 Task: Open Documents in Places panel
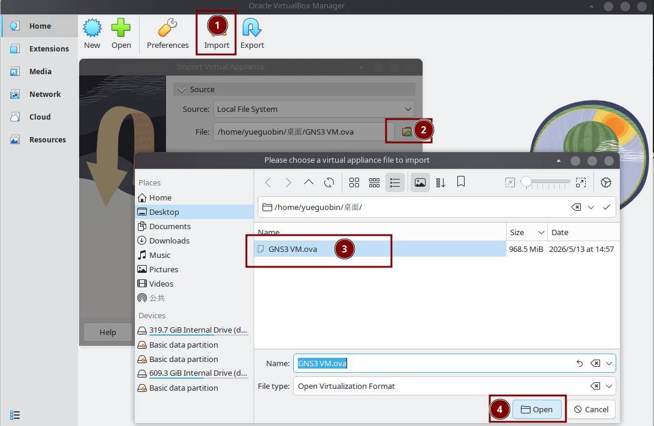(194, 226)
